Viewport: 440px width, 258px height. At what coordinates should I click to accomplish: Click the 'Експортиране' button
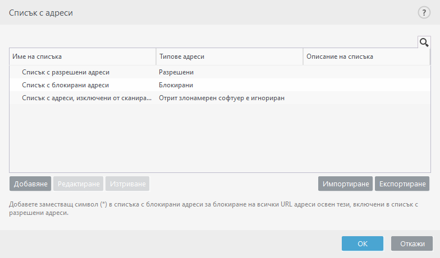[402, 184]
